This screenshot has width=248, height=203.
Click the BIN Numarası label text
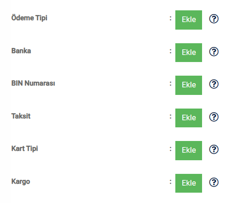click(33, 83)
